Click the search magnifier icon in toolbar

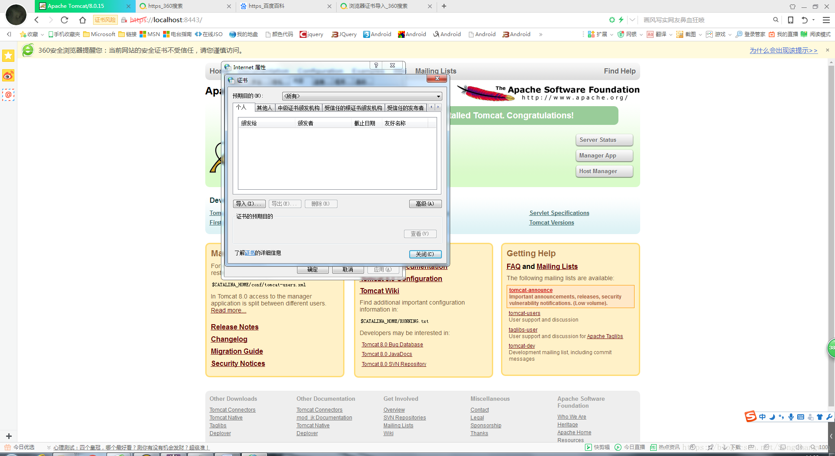tap(775, 20)
